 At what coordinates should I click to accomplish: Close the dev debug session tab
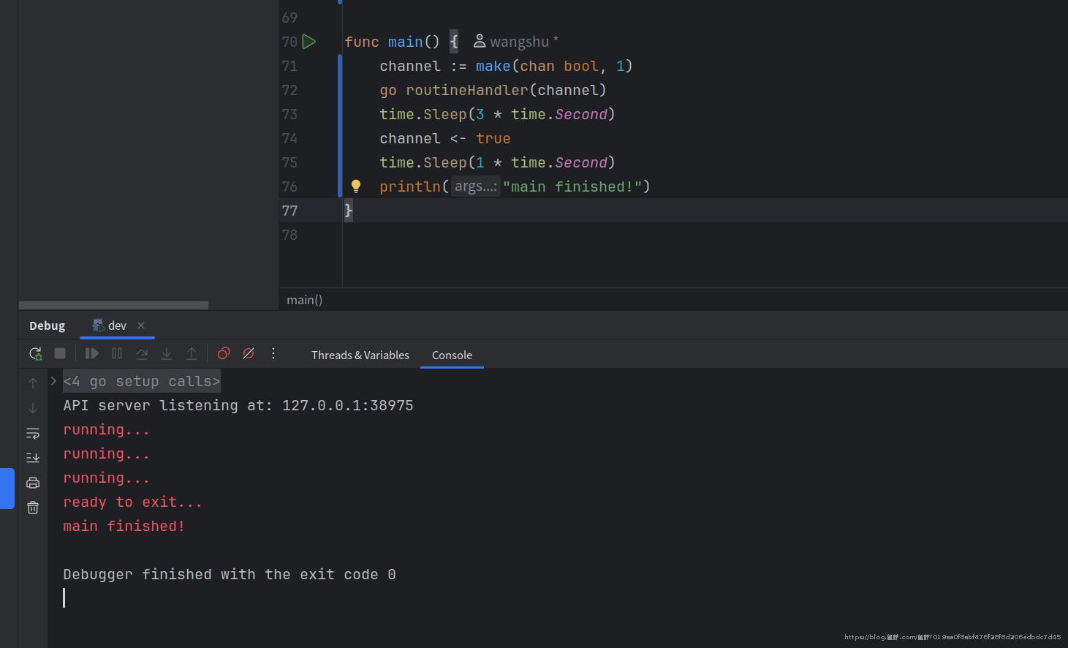[x=141, y=325]
